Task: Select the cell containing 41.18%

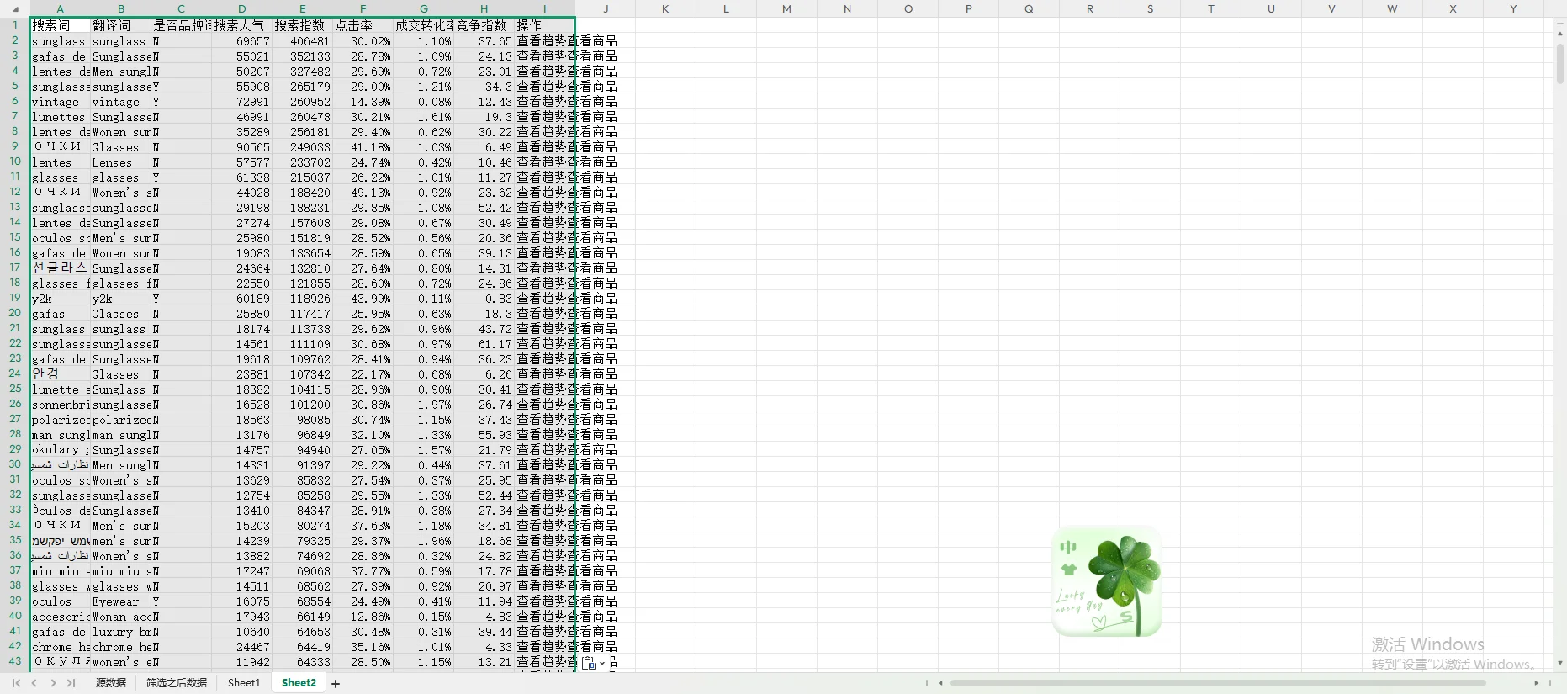Action: click(x=363, y=147)
